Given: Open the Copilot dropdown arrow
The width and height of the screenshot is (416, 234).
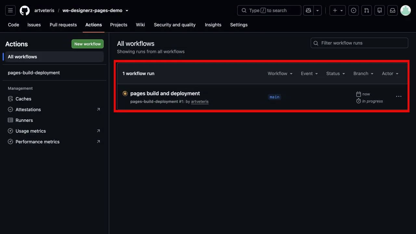Looking at the screenshot, I should 318,10.
